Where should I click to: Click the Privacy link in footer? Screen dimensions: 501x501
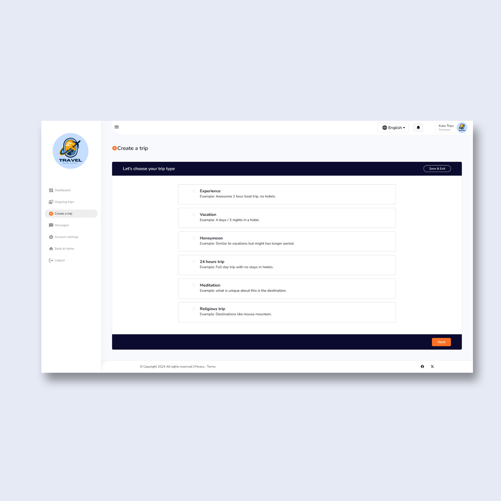tap(199, 366)
